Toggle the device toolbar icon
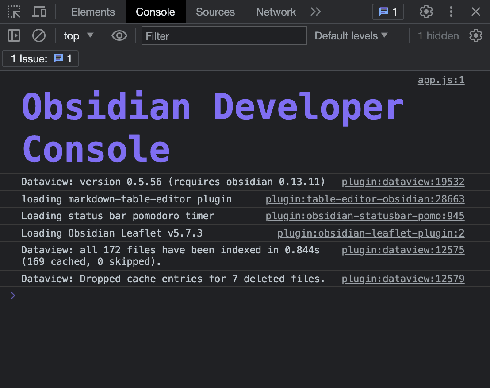Screen dimensions: 490x388 (39, 12)
